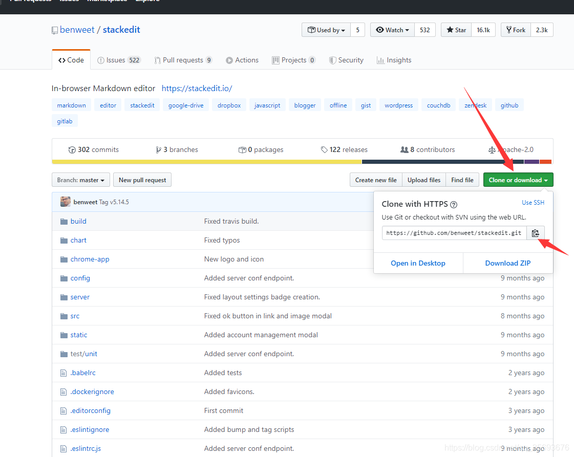Viewport: 574px width, 457px height.
Task: Open benweet owner profile link
Action: click(77, 30)
